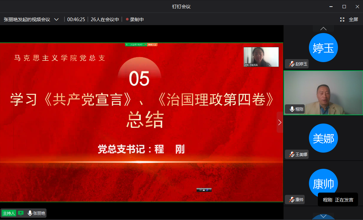Click the muted microphone icon beside 康帅

(x=291, y=200)
